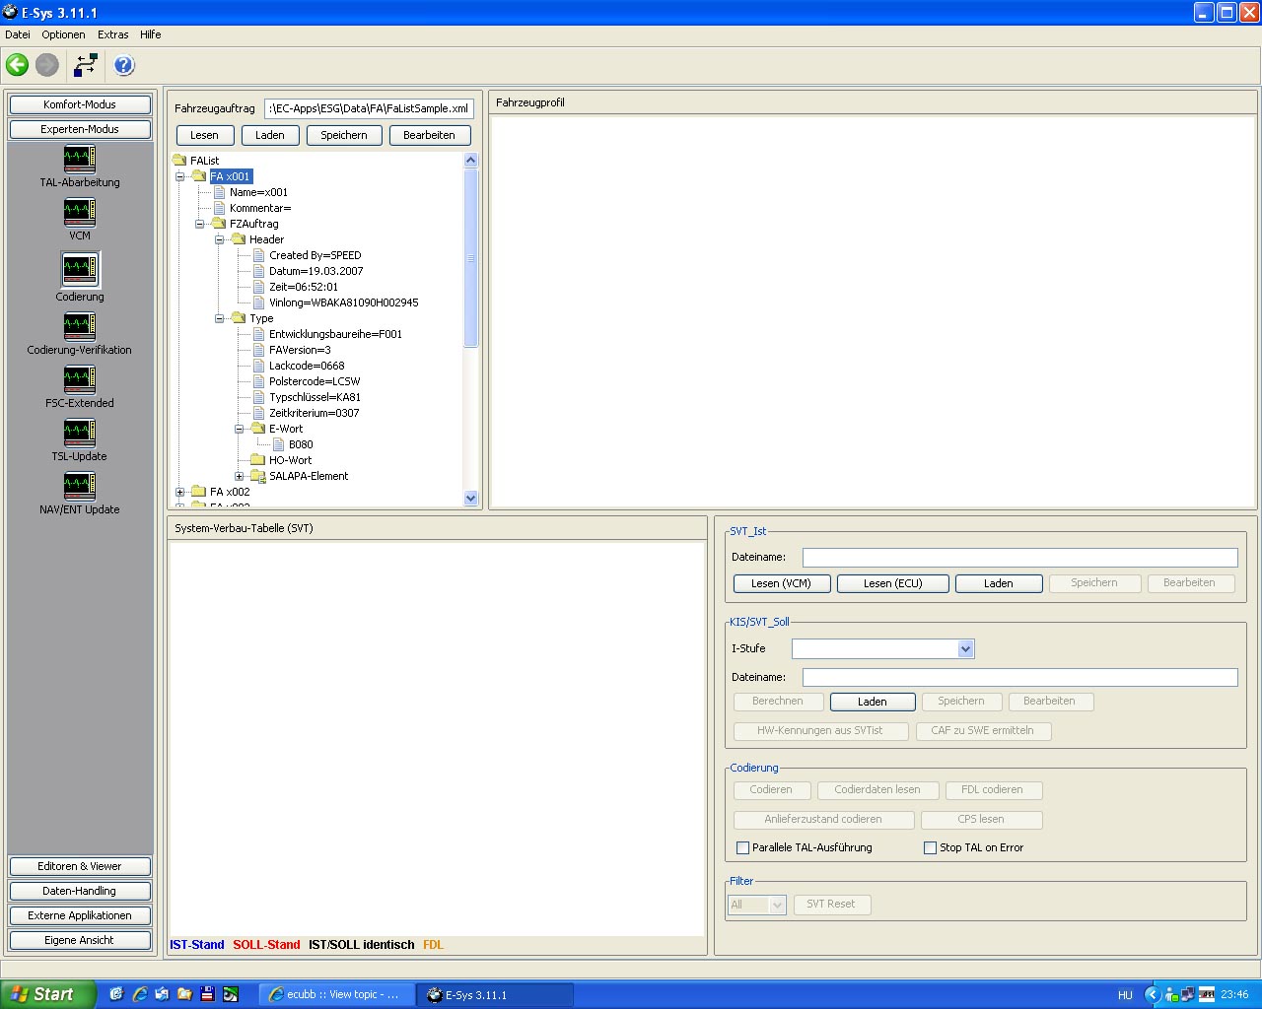Select the B080 tree entry
Screen dimensions: 1262x1009
(x=301, y=444)
